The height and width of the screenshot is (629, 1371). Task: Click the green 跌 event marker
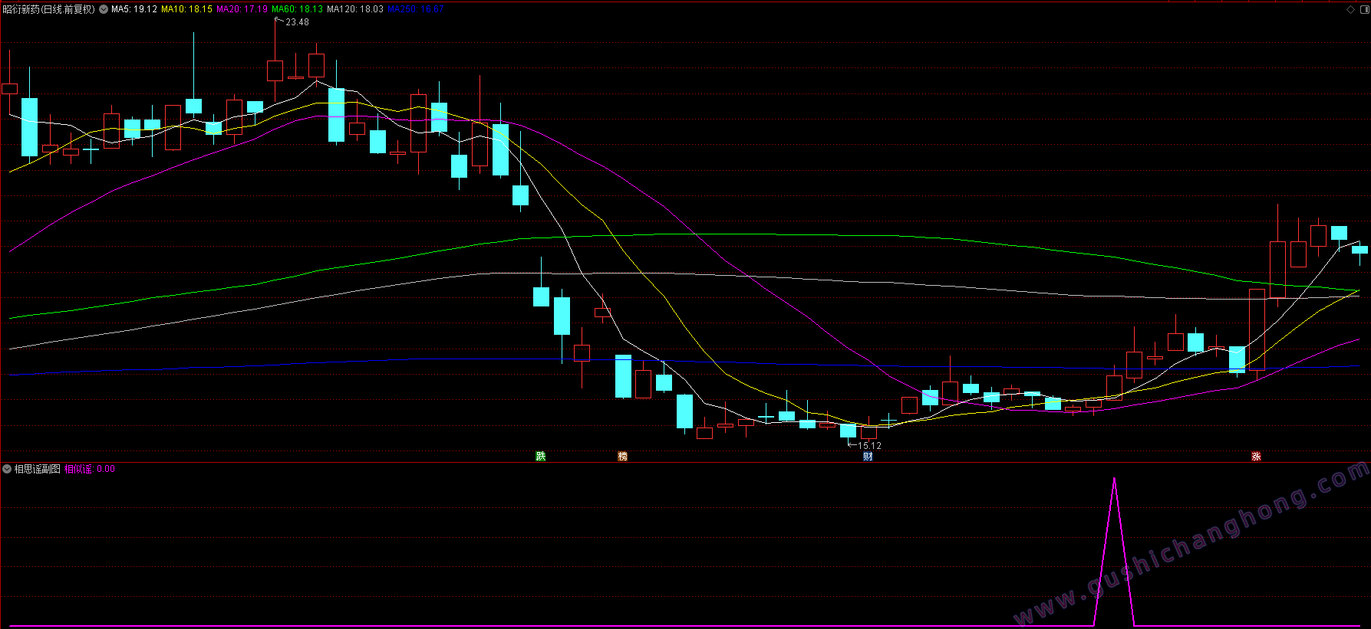[x=541, y=456]
